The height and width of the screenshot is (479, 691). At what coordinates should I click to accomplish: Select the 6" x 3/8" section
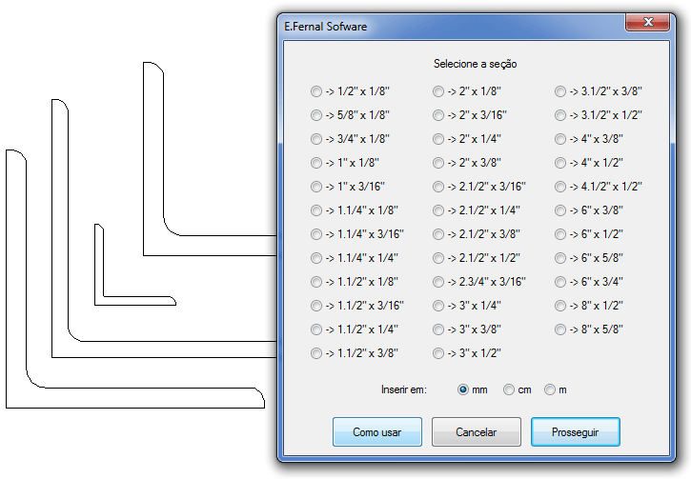coord(560,210)
